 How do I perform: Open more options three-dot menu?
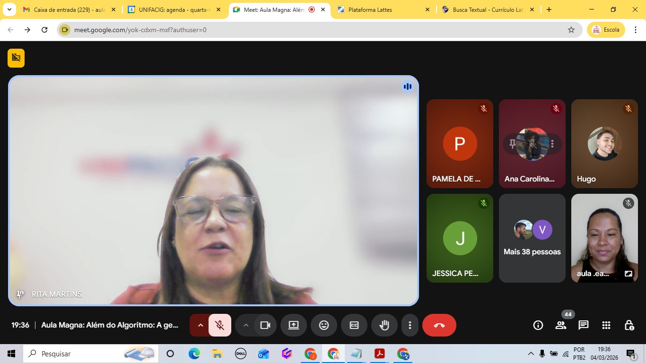click(410, 325)
